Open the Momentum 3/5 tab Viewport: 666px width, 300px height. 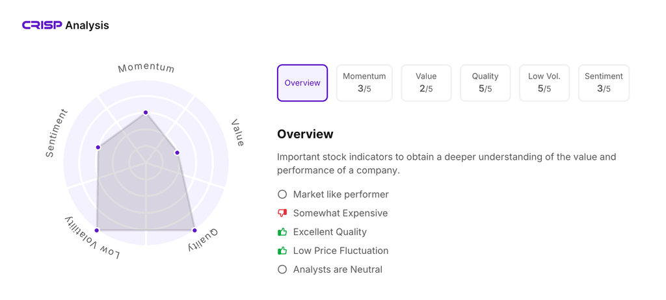click(364, 82)
